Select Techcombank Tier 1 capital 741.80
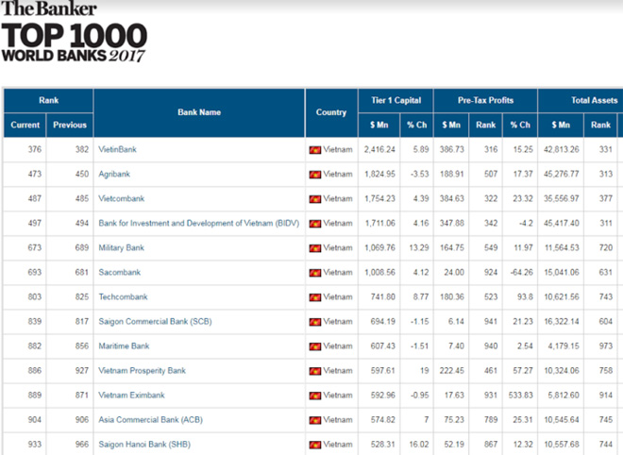Image resolution: width=623 pixels, height=455 pixels. tap(382, 296)
